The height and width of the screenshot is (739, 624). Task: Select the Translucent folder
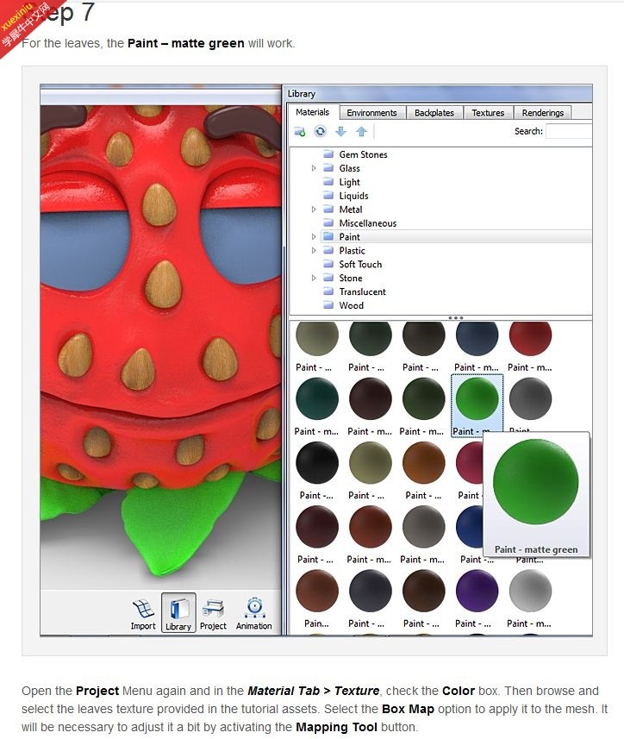(363, 291)
